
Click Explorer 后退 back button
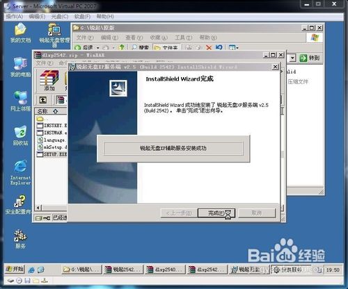point(84,47)
